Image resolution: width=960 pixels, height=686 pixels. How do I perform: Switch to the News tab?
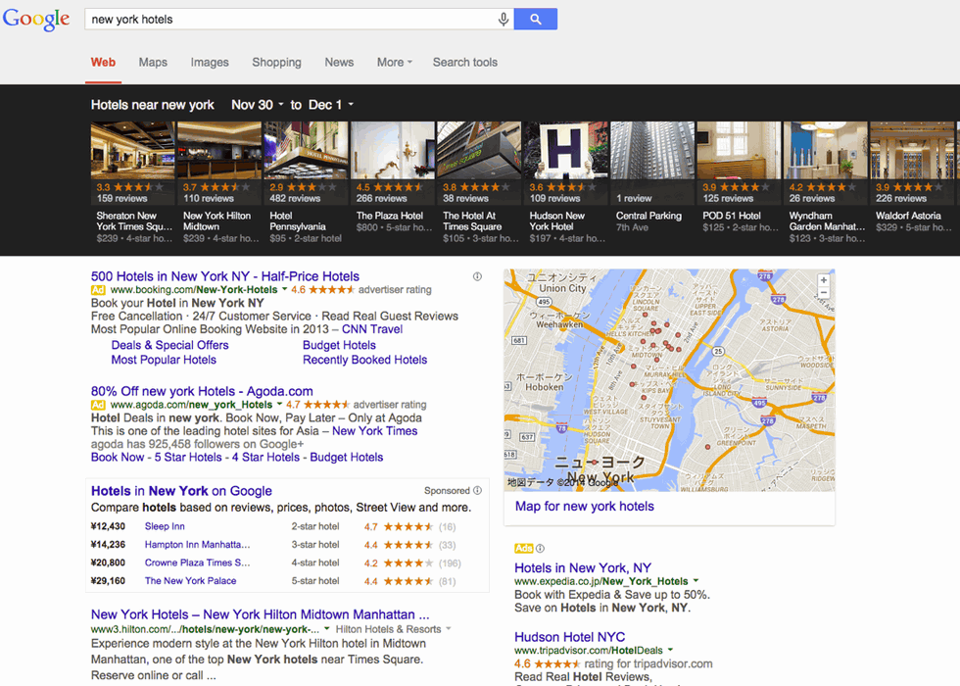(339, 62)
